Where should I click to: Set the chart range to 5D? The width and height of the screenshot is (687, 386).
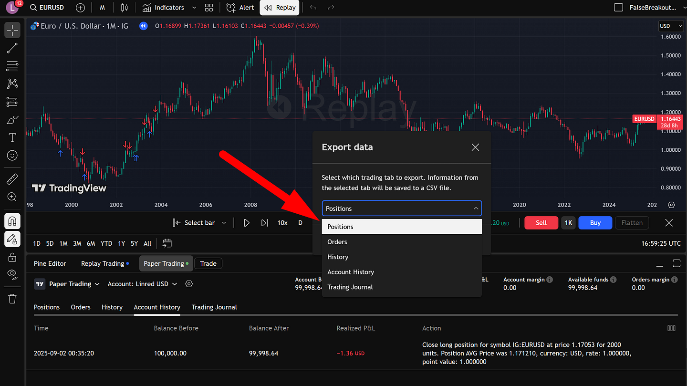[50, 243]
